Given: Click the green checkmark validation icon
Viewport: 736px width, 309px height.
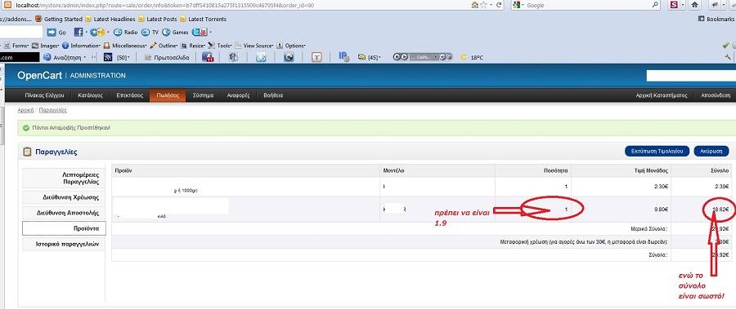Looking at the screenshot, I should tap(725, 46).
